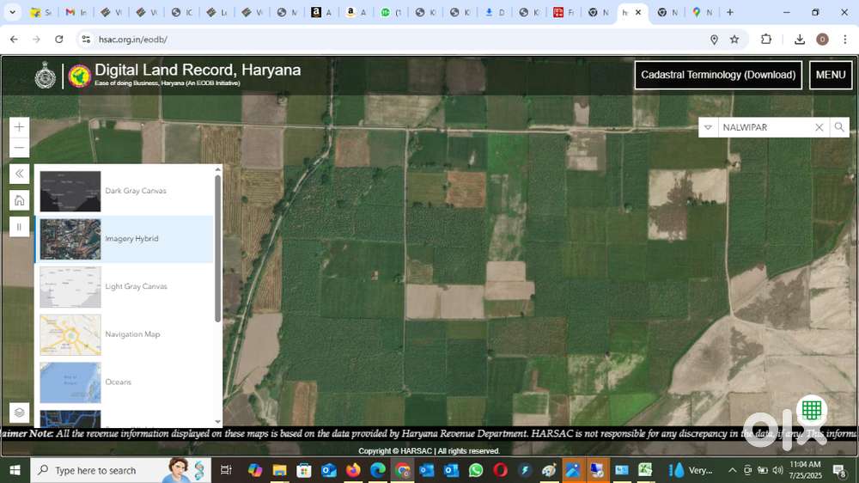Click the location permission icon in address bar
Image resolution: width=859 pixels, height=483 pixels.
coord(714,40)
